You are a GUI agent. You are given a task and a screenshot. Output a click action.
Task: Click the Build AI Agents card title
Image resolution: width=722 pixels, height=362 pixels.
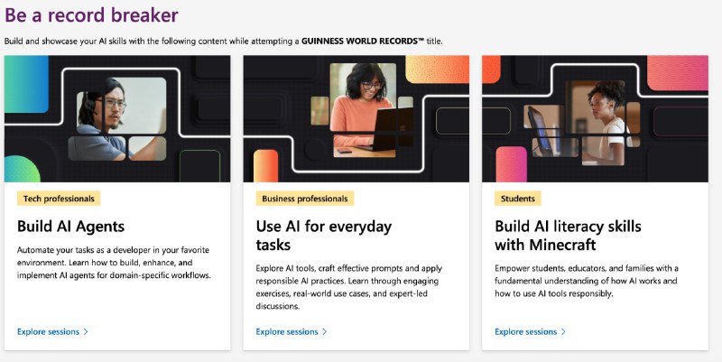pyautogui.click(x=71, y=227)
